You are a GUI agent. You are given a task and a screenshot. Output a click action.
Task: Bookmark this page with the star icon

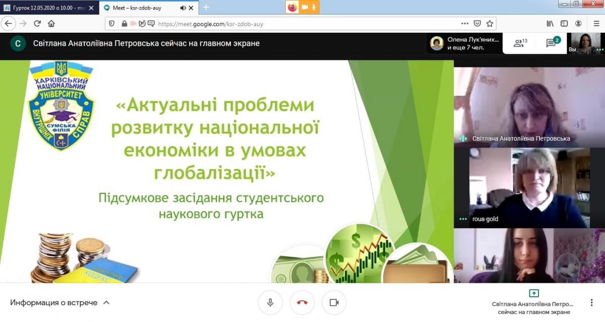point(490,23)
